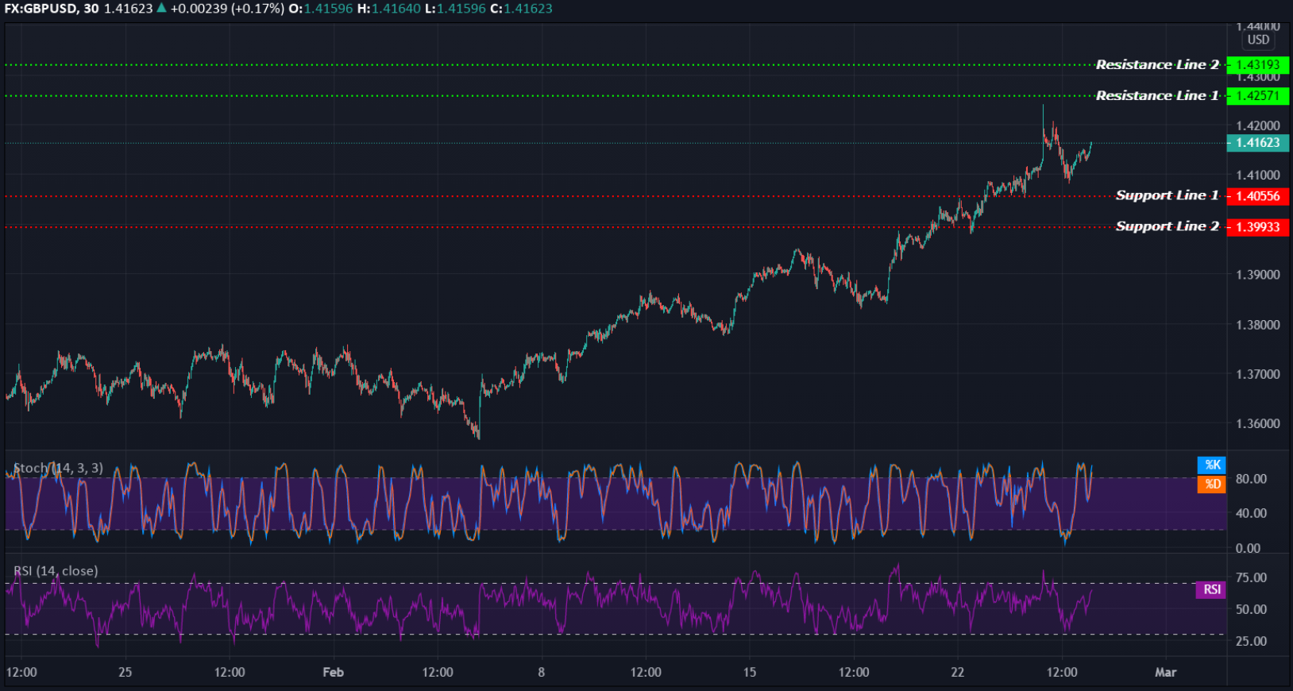This screenshot has width=1293, height=691.
Task: Select the Resistance Line 1 label
Action: coord(1157,95)
